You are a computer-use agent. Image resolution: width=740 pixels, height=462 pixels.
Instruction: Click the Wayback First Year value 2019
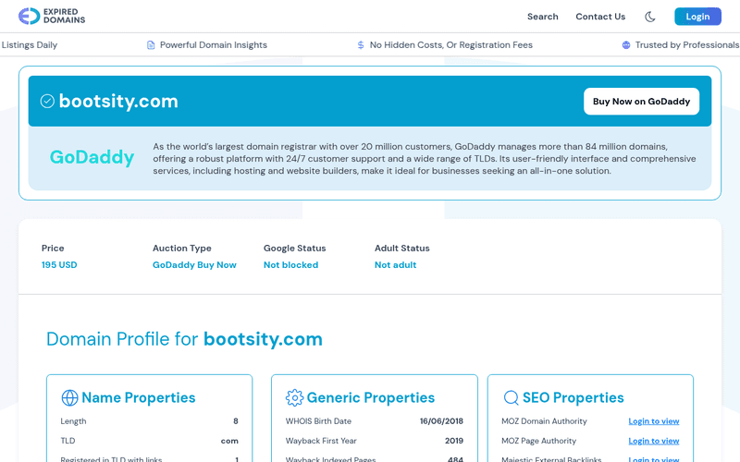click(454, 441)
